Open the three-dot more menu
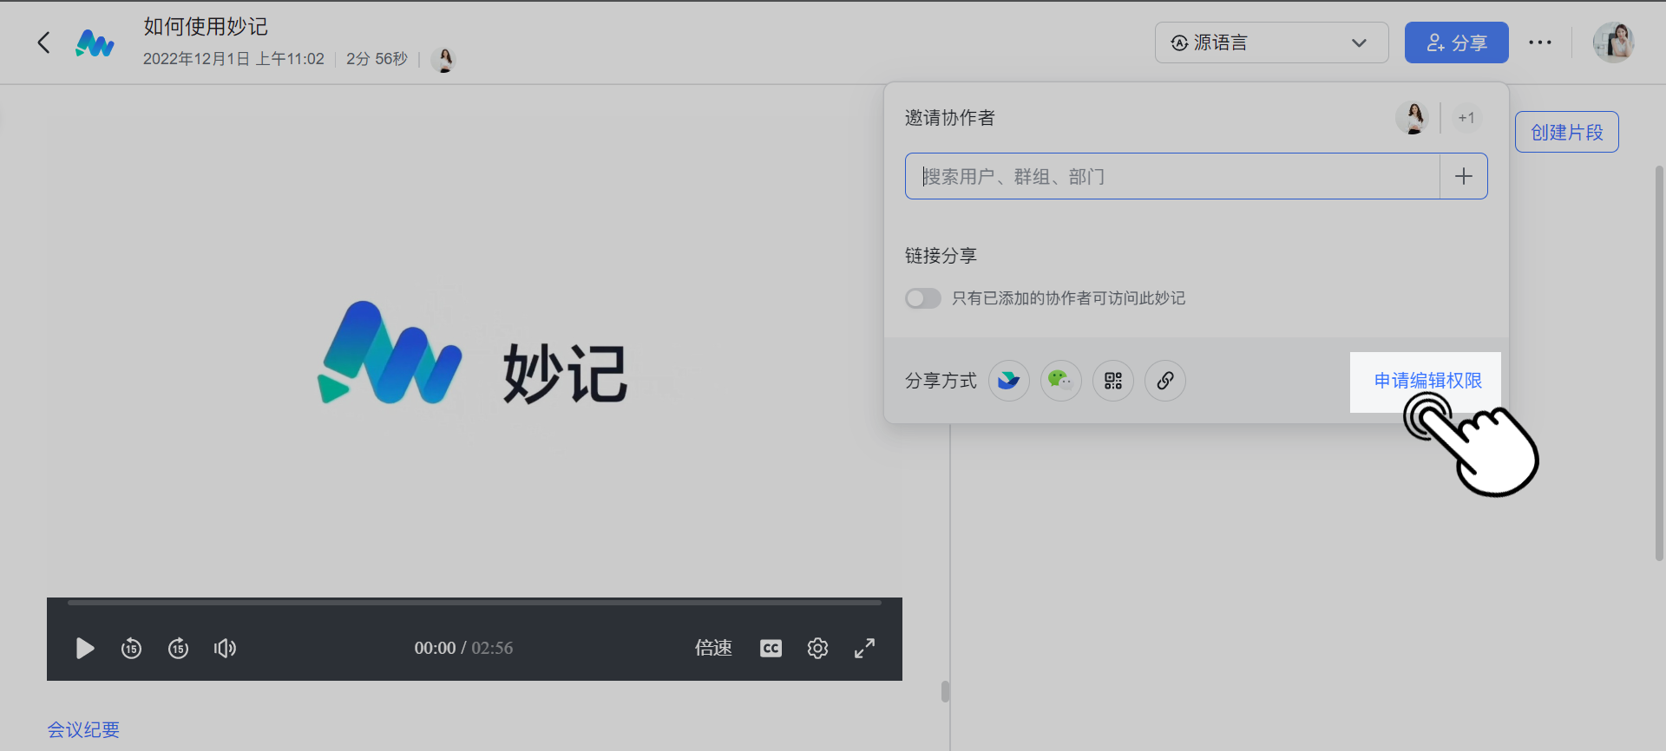The width and height of the screenshot is (1666, 751). tap(1539, 42)
